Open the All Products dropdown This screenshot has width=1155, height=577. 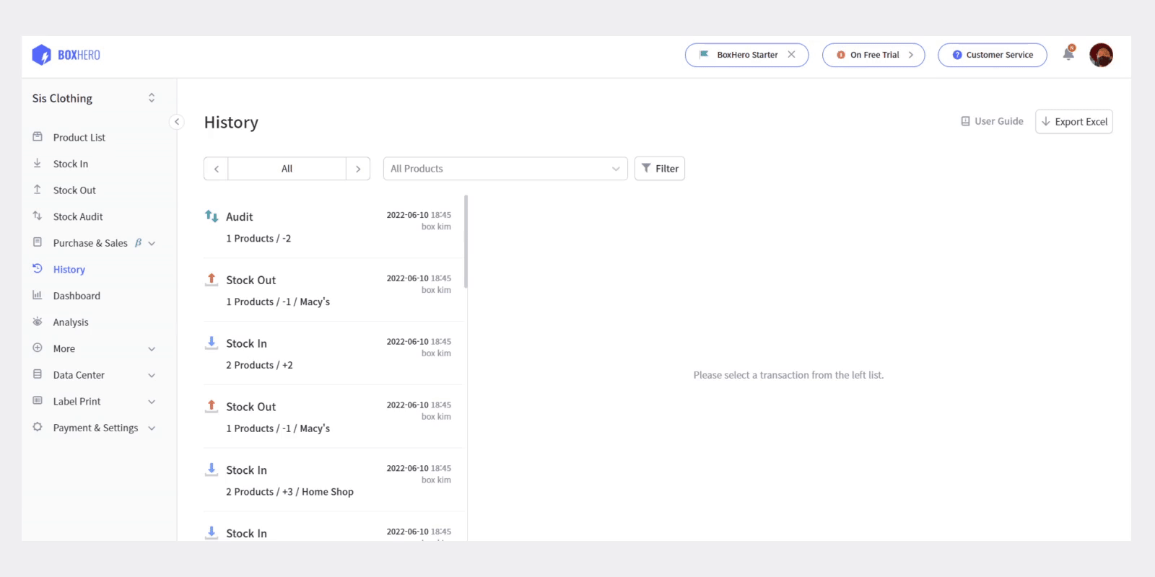(505, 169)
